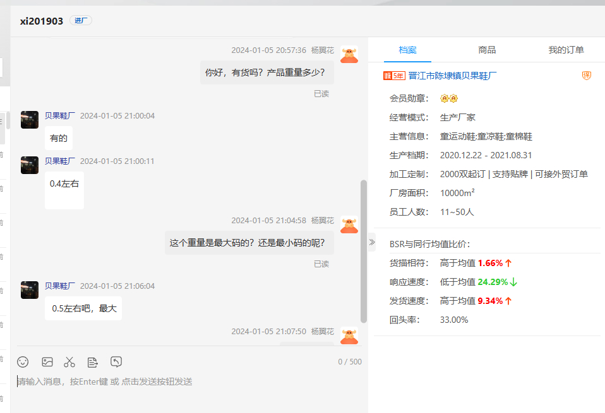Screen dimensions: 605x413
Task: Select the scissors screenshot tool
Action: (x=69, y=362)
